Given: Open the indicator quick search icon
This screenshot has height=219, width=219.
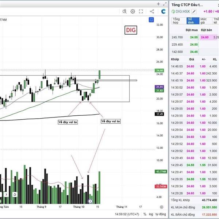Looking at the screenshot, I should [124, 11].
